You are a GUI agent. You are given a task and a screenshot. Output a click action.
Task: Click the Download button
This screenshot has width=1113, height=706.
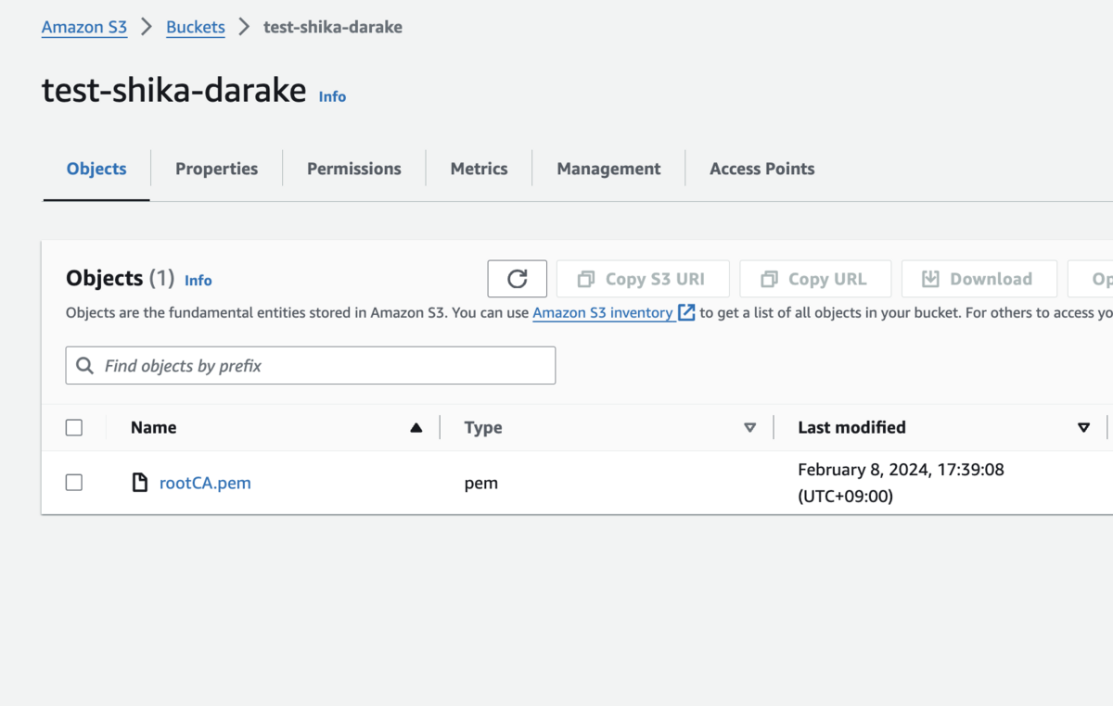[x=979, y=279]
